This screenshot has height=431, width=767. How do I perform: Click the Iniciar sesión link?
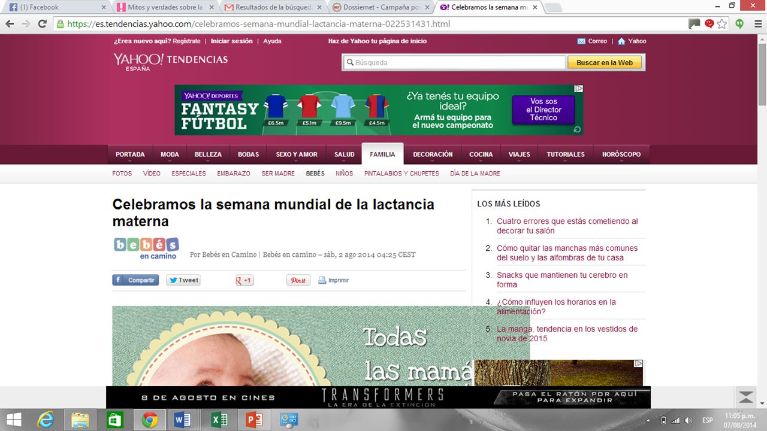pos(232,41)
